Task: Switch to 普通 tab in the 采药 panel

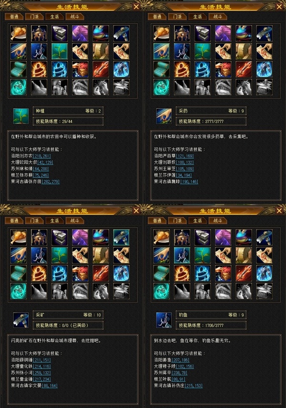Action: click(x=157, y=17)
